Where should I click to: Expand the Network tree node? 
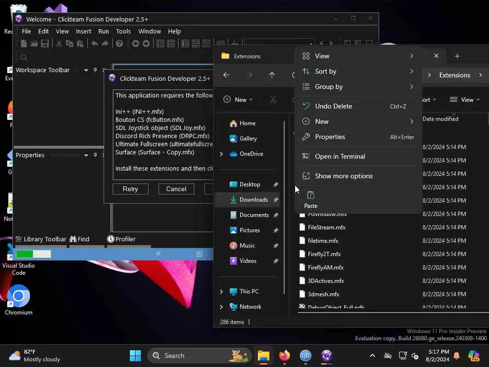[x=222, y=307]
